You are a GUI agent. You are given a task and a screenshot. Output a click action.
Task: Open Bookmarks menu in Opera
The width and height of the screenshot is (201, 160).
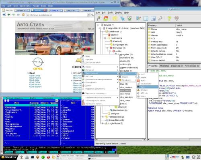coord(25,6)
